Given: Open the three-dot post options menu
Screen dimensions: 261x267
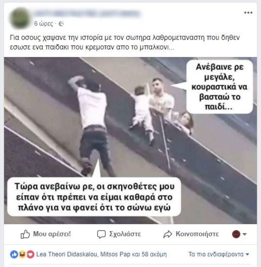Looking at the screenshot, I should coord(248,12).
